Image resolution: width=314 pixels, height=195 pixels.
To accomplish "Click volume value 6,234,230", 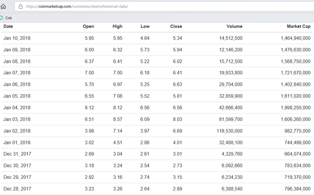I will [x=232, y=177].
